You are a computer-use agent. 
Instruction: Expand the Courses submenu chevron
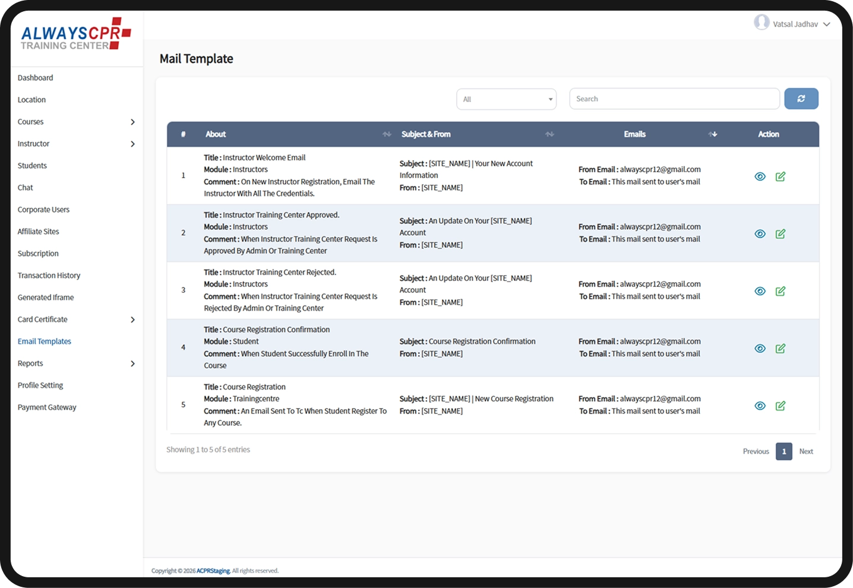[132, 122]
